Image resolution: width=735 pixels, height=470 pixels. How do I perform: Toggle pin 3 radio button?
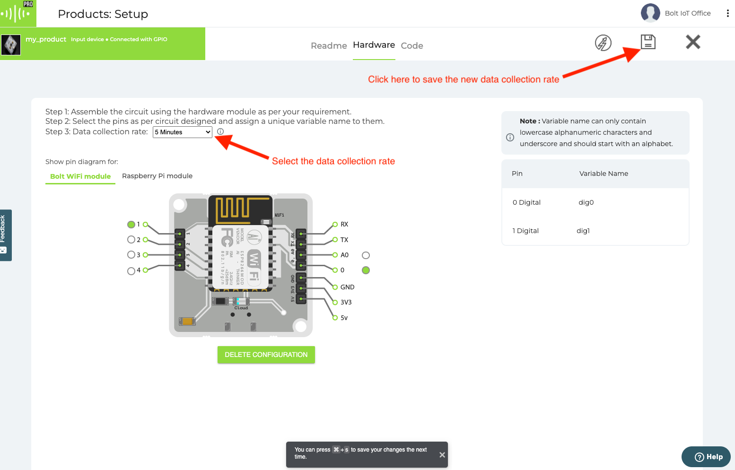[x=131, y=255]
